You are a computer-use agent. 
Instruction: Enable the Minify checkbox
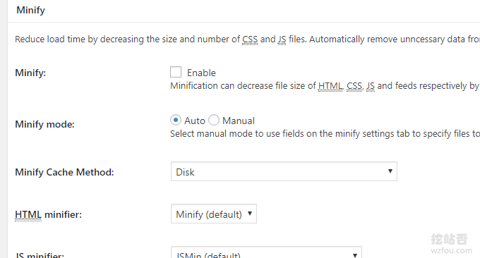pos(176,72)
